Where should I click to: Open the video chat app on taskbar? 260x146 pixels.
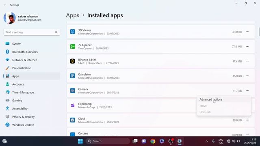click(x=144, y=141)
